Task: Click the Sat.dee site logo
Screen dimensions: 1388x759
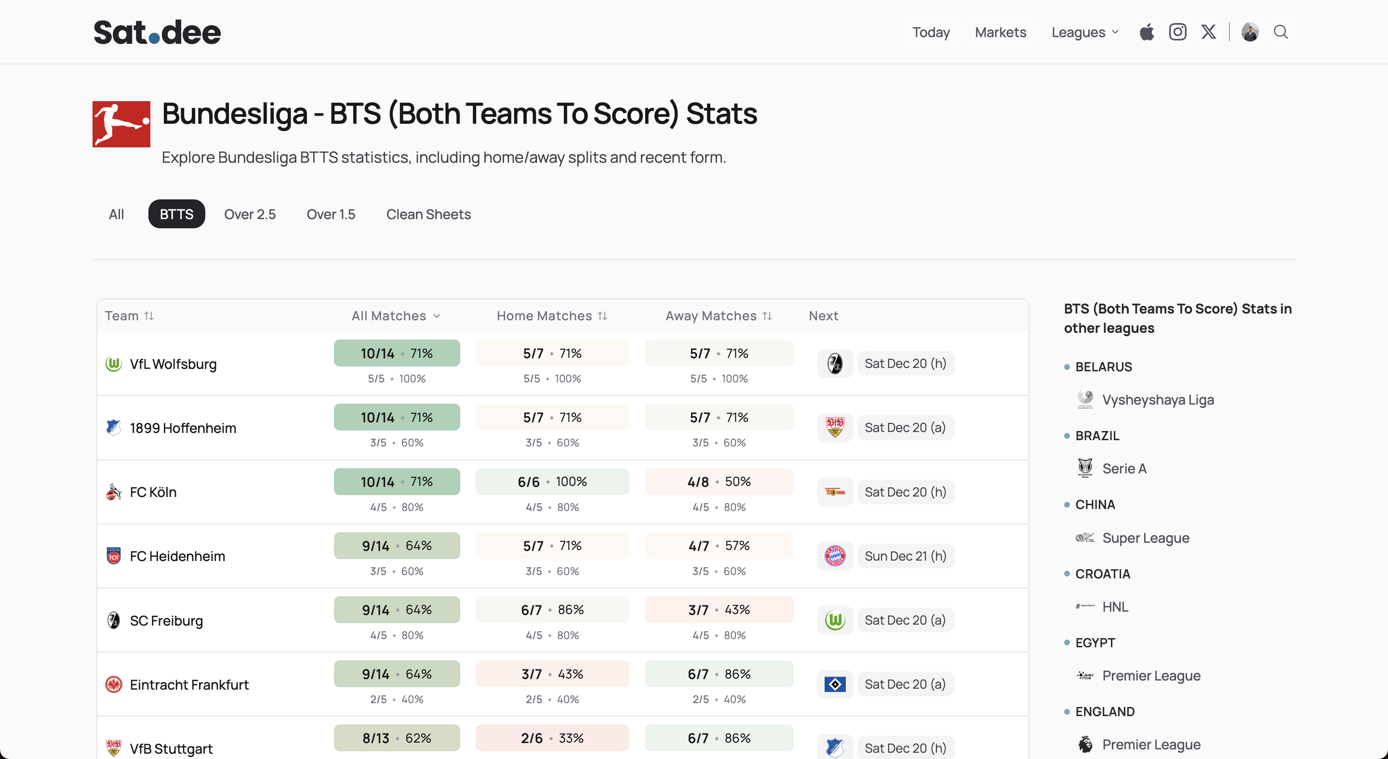Action: coord(157,32)
